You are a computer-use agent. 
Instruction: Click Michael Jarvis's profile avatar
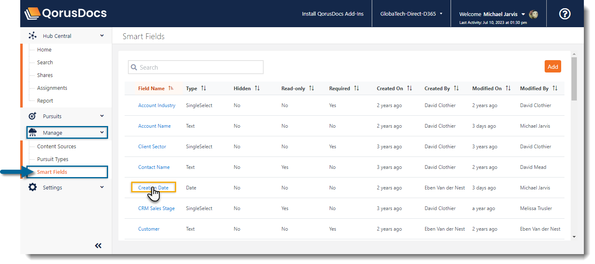click(x=533, y=14)
